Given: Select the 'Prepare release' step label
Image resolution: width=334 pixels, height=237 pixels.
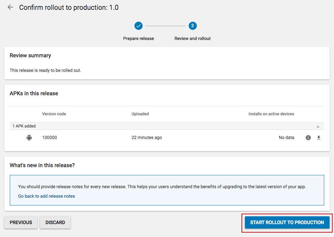Looking at the screenshot, I should coord(138,39).
